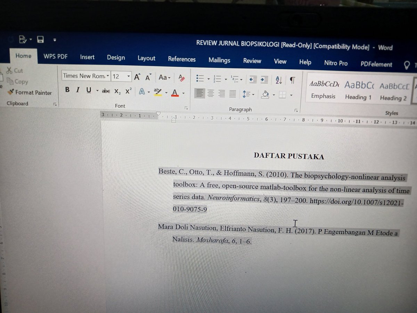Click the Copy command
The height and width of the screenshot is (313, 417).
coord(17,82)
